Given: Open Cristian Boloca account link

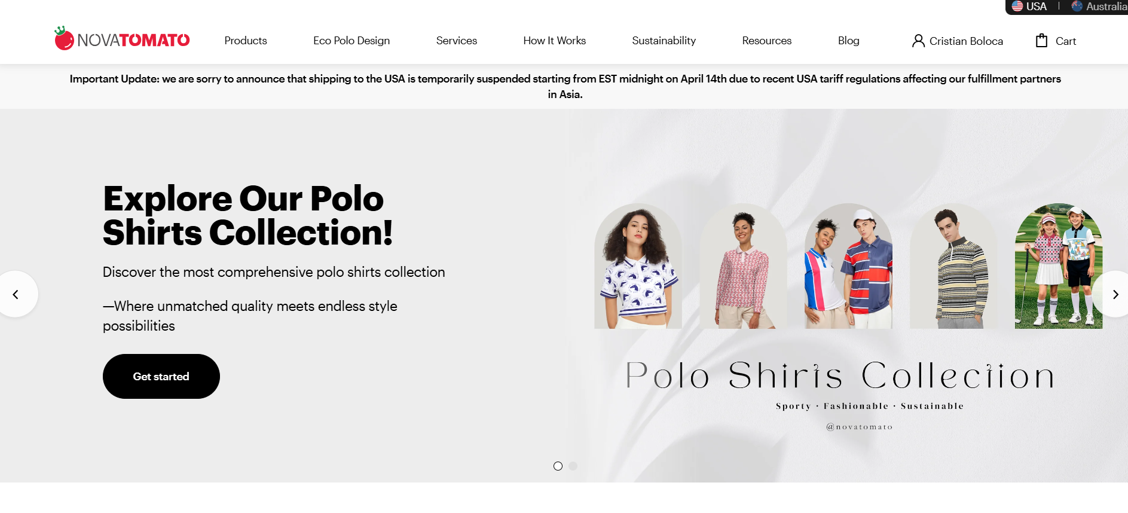Looking at the screenshot, I should click(x=966, y=41).
